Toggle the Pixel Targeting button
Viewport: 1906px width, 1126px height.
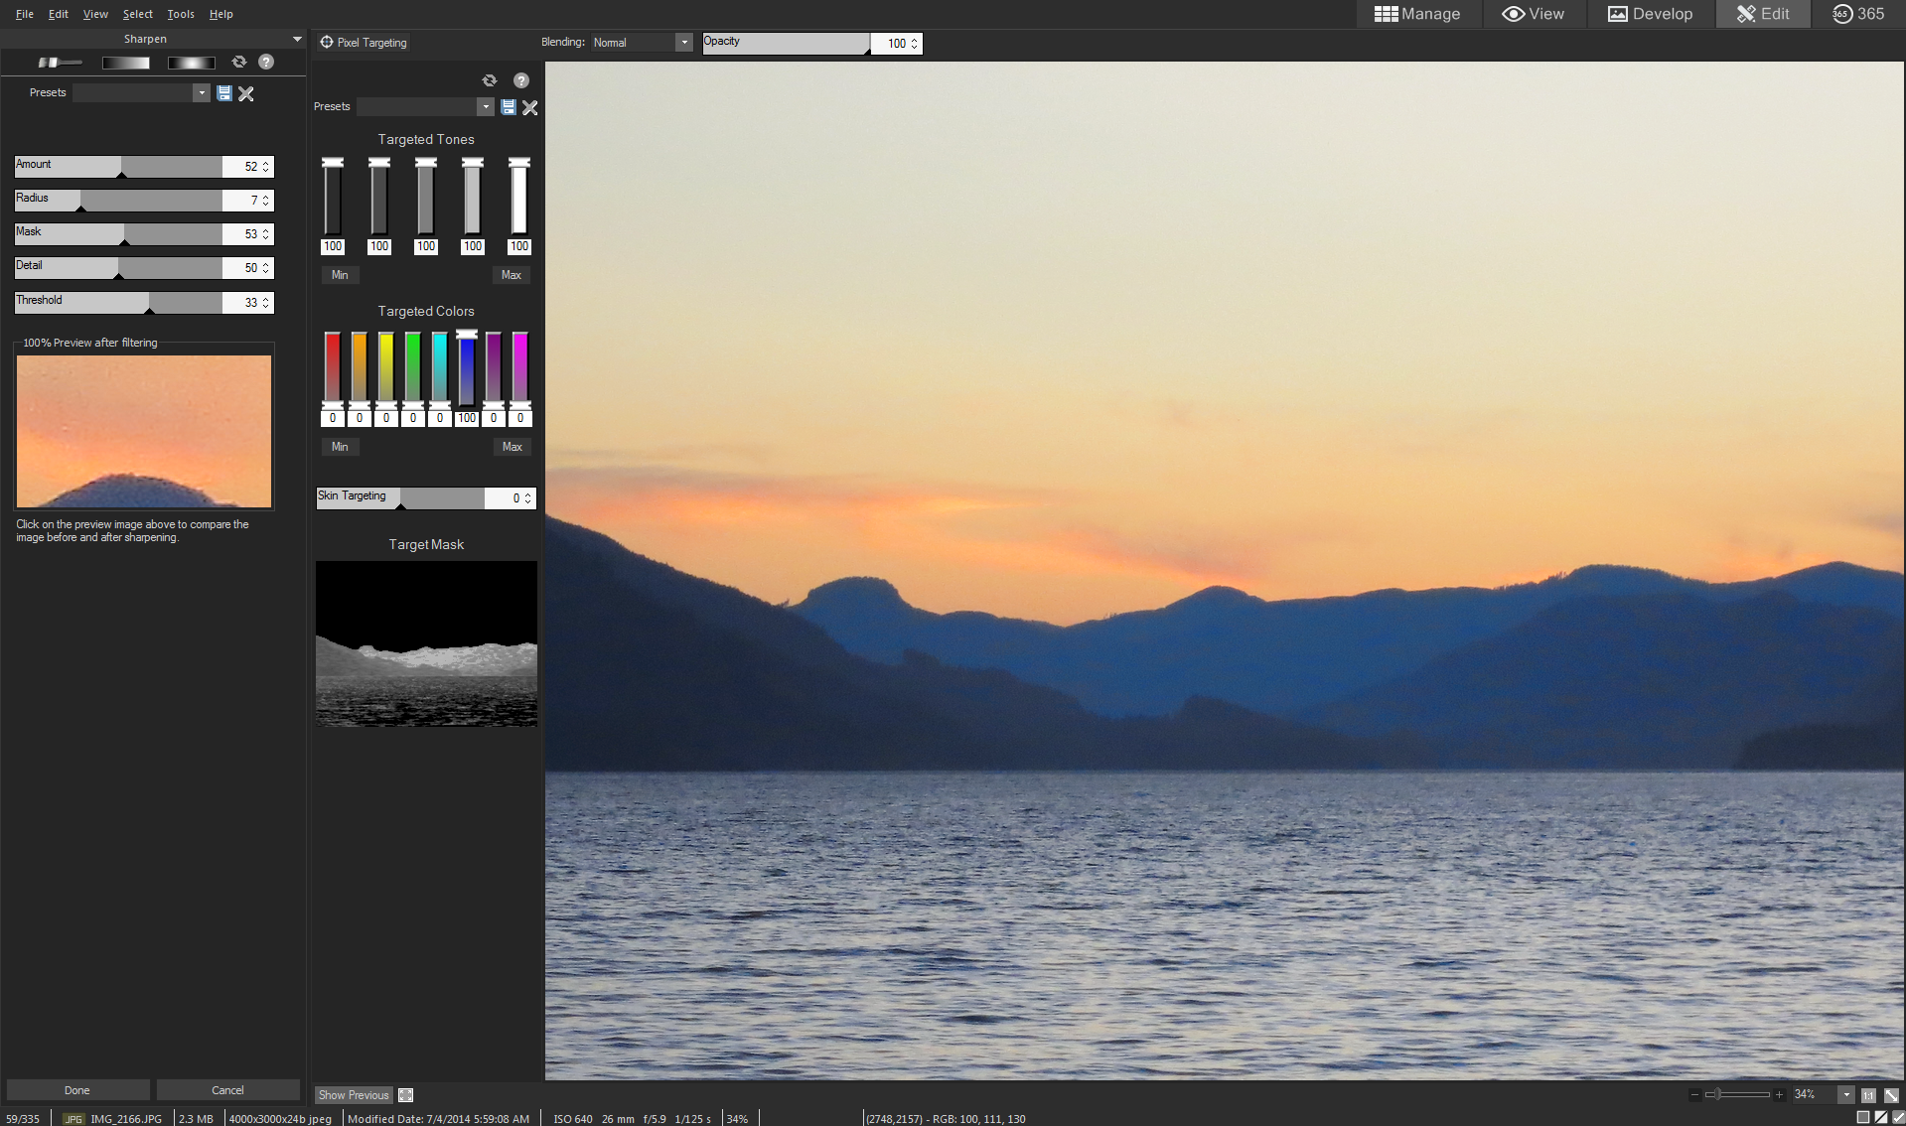click(364, 43)
